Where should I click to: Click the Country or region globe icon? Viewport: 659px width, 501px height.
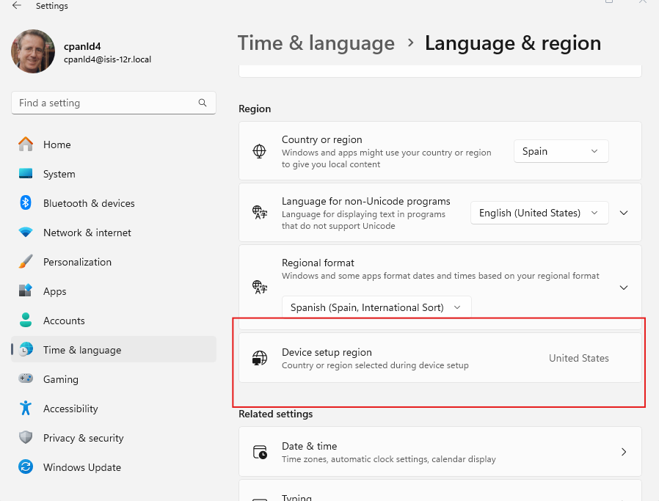(259, 151)
